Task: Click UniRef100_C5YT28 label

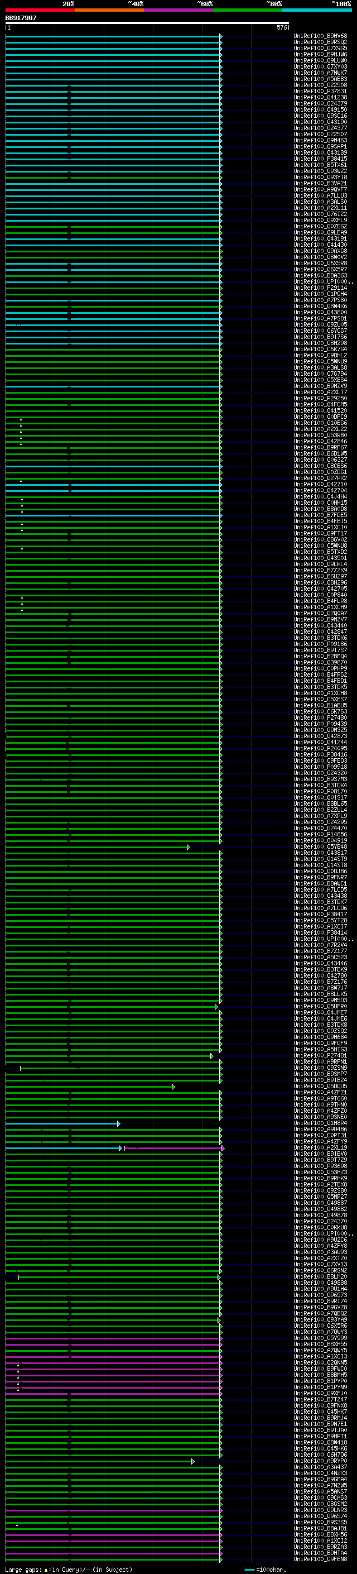Action: click(320, 920)
